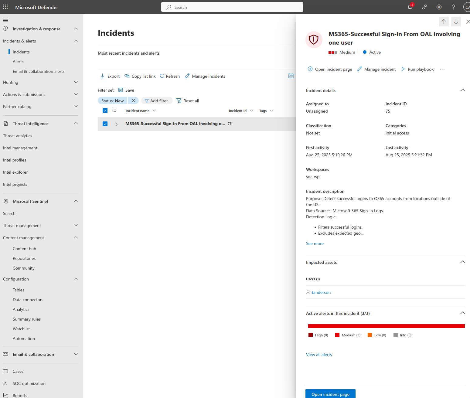This screenshot has width=470, height=398.
Task: Open more actions ellipsis in flyout
Action: [x=442, y=69]
